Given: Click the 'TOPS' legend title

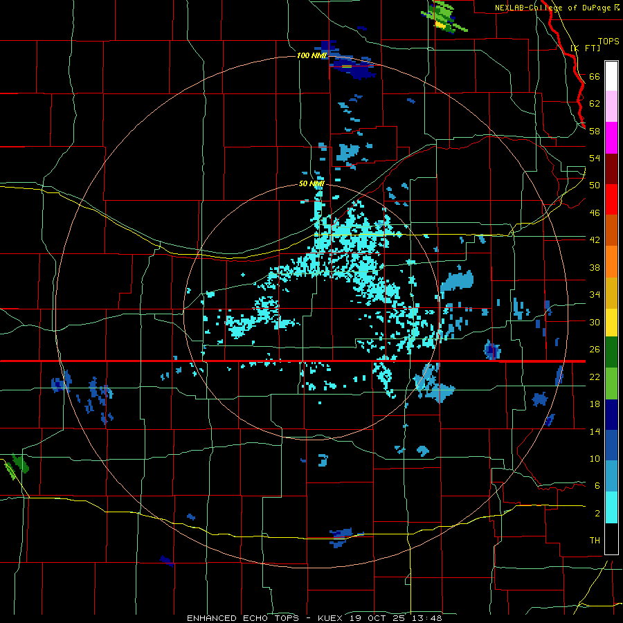Looking at the screenshot, I should [x=608, y=42].
